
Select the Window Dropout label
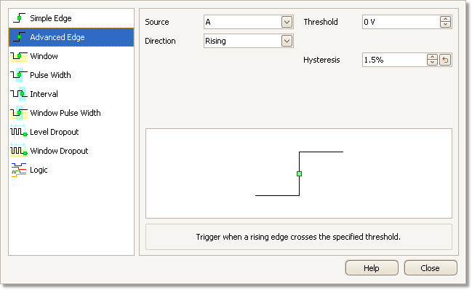[59, 151]
